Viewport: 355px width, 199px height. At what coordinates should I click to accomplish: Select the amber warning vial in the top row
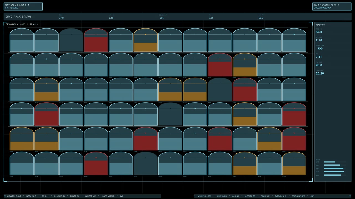[x=146, y=40]
